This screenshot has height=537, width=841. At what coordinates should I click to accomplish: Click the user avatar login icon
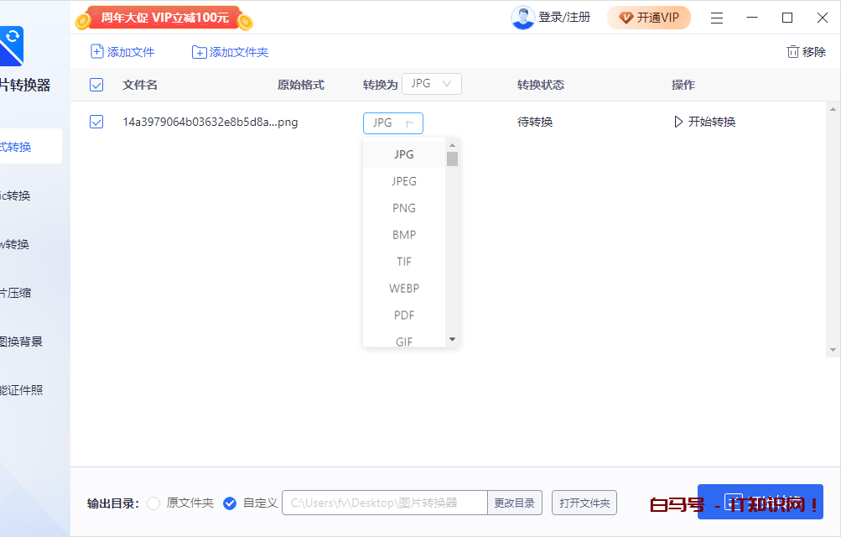point(523,18)
